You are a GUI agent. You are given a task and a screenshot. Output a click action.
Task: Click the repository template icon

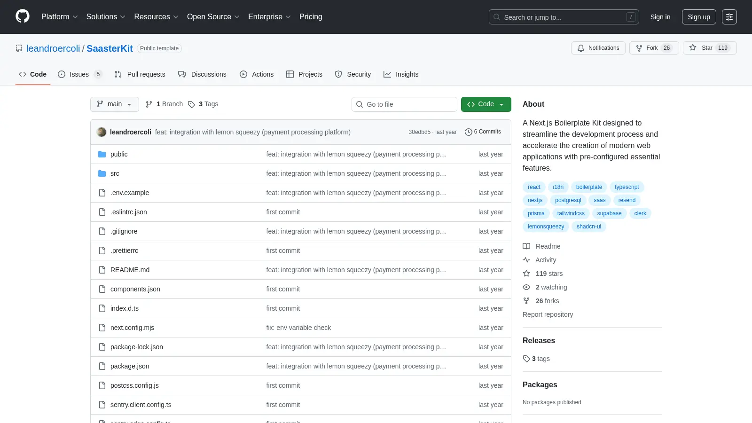pyautogui.click(x=19, y=48)
